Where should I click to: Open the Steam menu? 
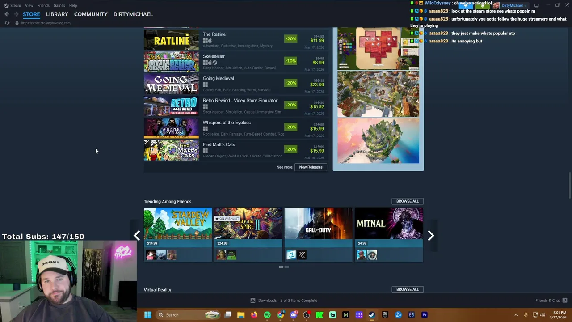pos(16,5)
